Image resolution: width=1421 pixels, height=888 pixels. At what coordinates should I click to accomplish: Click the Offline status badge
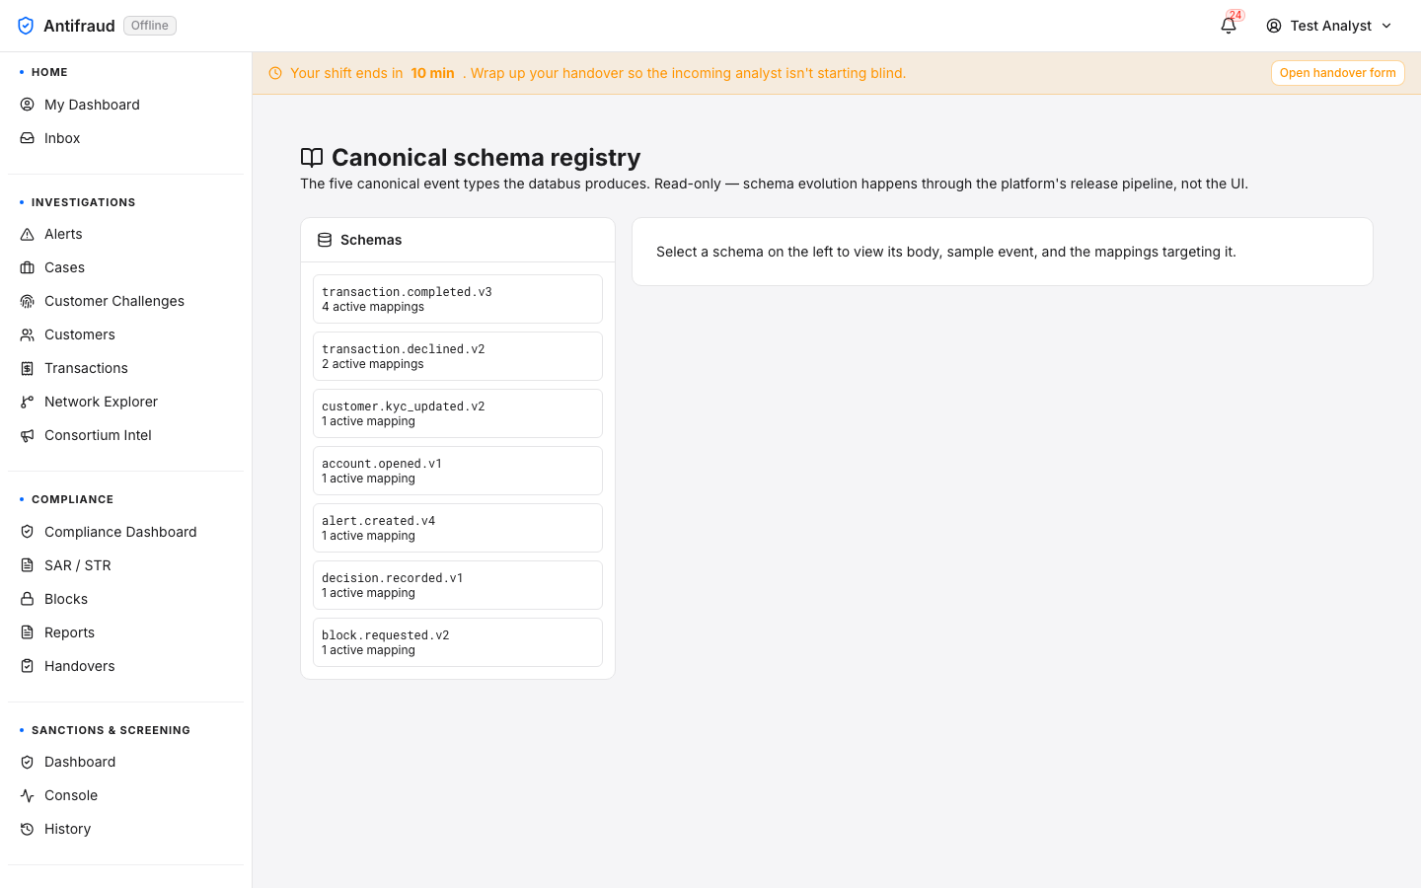(150, 26)
